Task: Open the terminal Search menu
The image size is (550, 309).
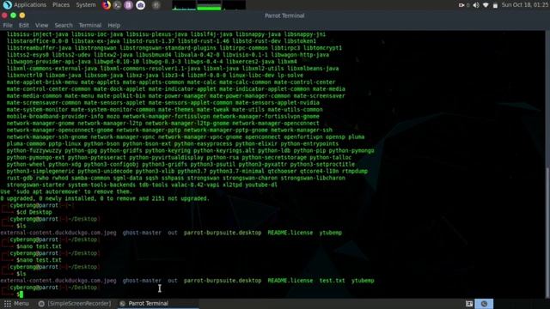Action: point(64,25)
